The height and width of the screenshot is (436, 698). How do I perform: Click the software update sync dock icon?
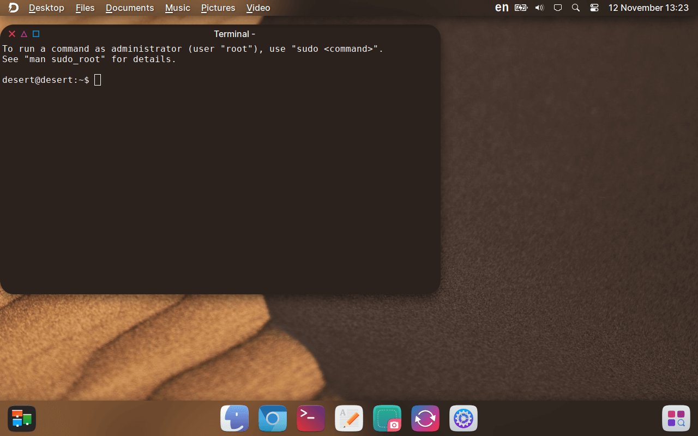pyautogui.click(x=425, y=419)
